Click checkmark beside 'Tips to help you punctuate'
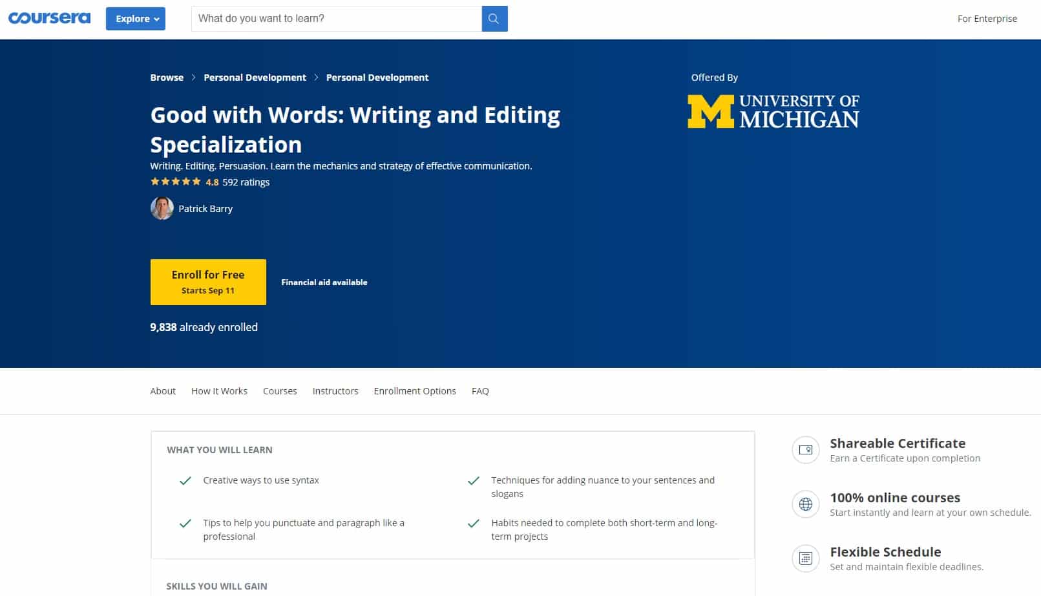1041x596 pixels. pos(185,523)
